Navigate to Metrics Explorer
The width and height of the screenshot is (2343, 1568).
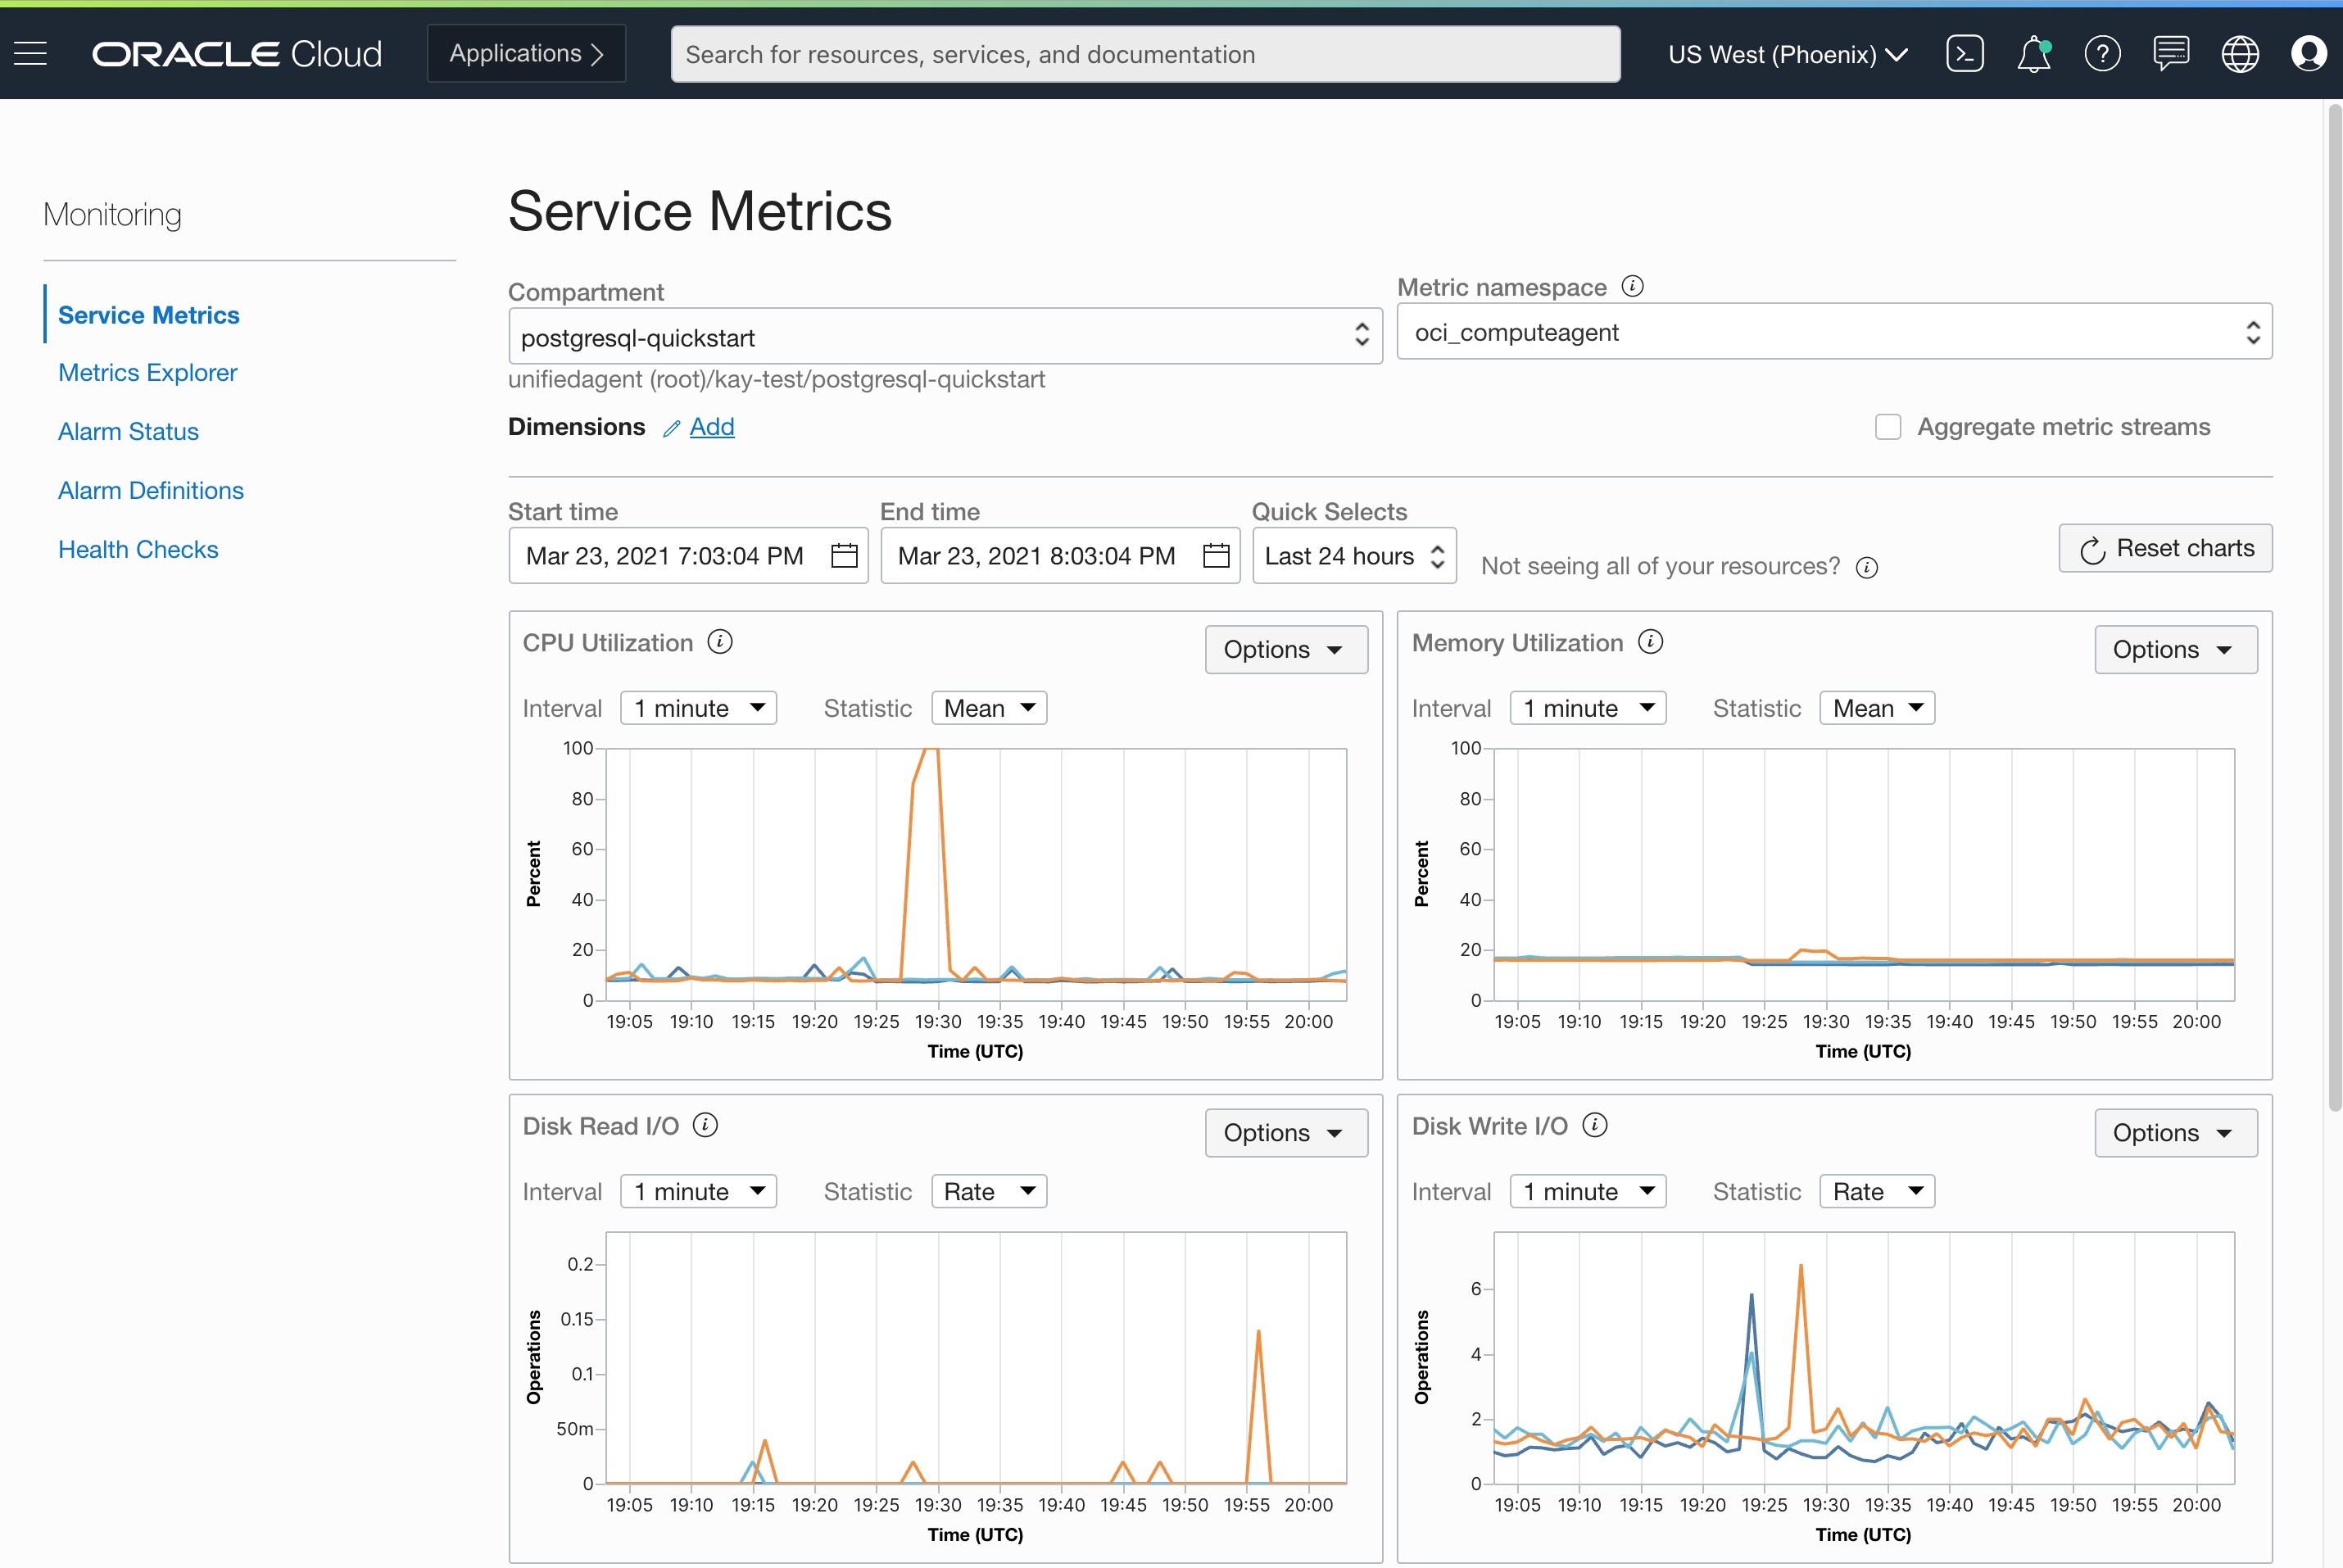click(147, 372)
